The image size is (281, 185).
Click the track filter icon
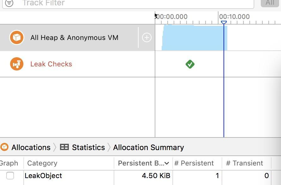click(9, 3)
